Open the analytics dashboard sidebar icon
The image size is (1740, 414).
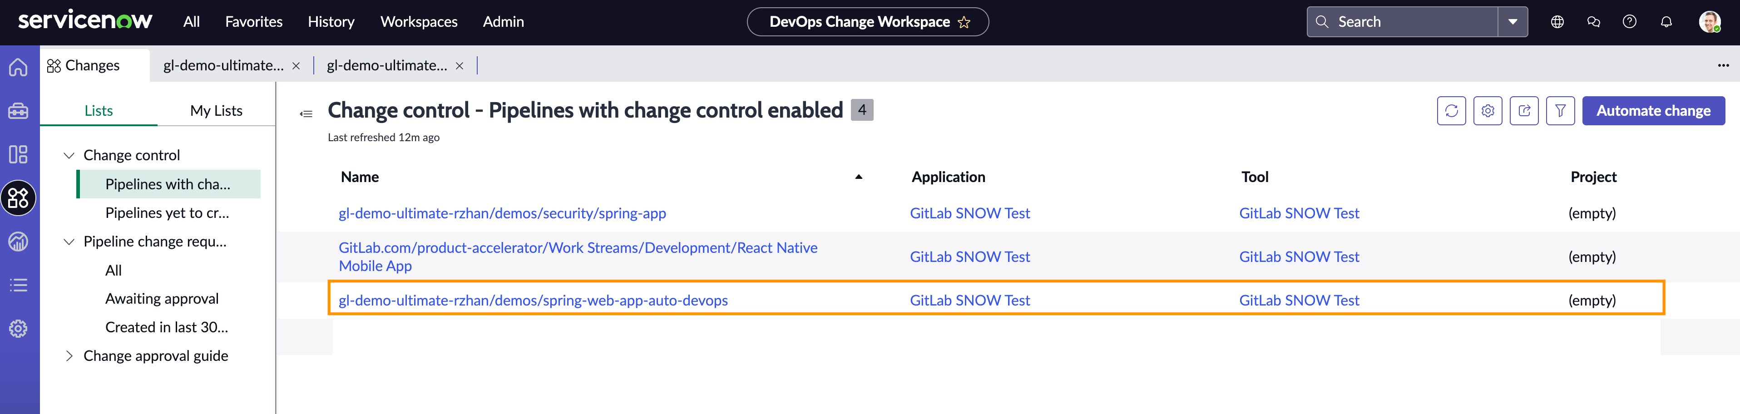(x=18, y=242)
